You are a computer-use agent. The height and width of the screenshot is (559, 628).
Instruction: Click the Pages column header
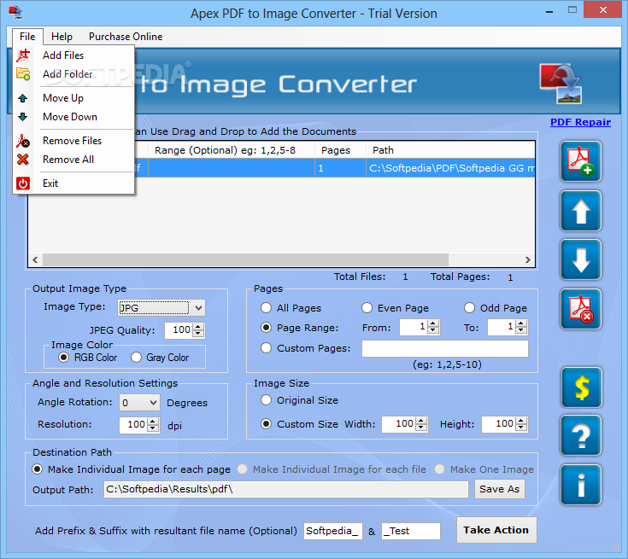tap(340, 150)
